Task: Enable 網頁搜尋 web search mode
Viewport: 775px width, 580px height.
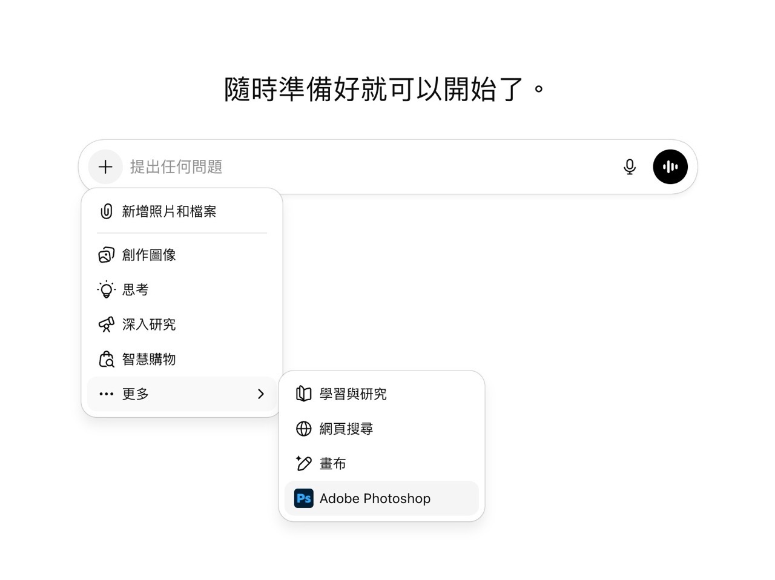Action: pyautogui.click(x=346, y=429)
